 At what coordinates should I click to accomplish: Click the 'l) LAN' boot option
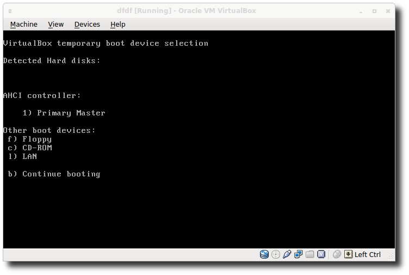coord(22,156)
